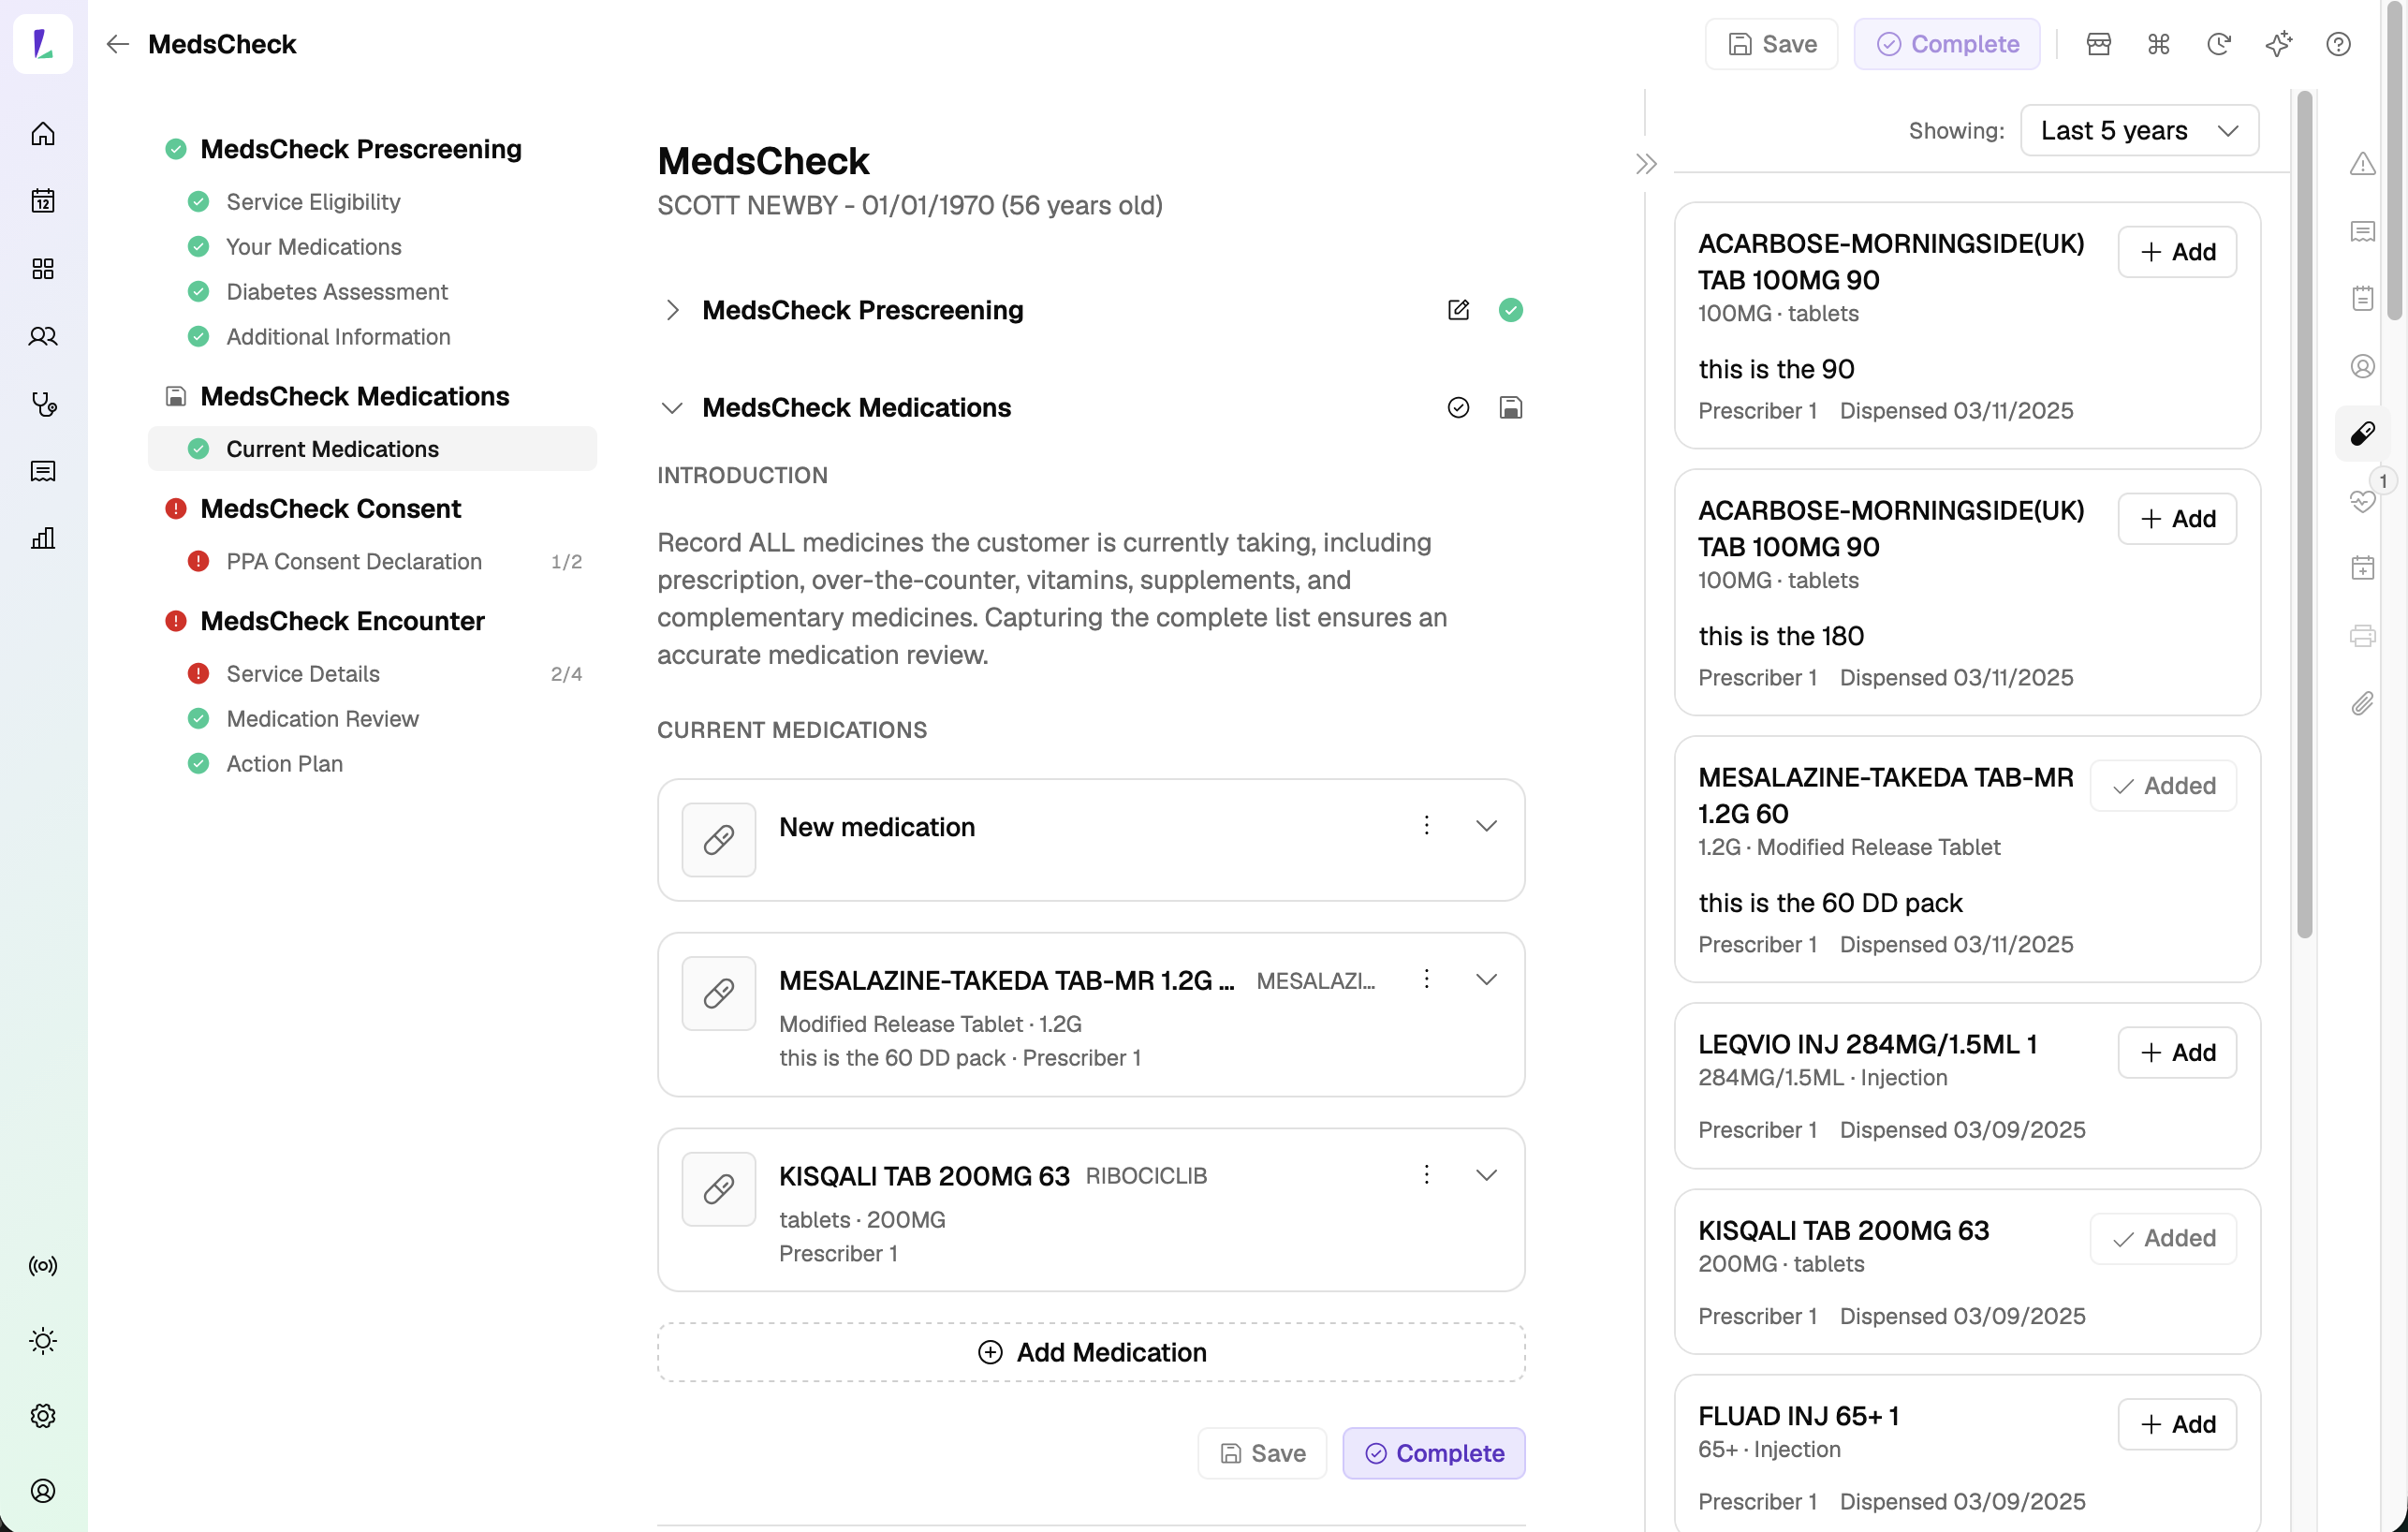Open the calendar icon in left sidebar

click(43, 201)
